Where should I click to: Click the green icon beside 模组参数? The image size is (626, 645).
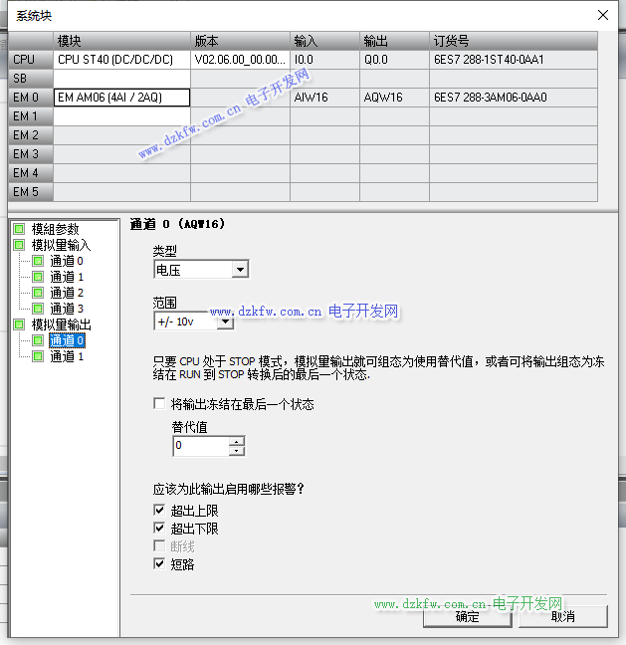tap(19, 229)
